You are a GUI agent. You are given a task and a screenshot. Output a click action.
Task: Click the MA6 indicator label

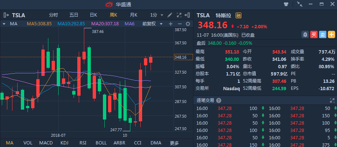[130, 24]
